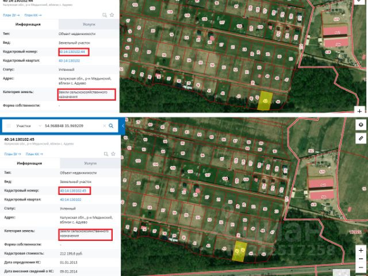The width and height of the screenshot is (368, 276).
Task: Click the upper План КК link
Action: [x=33, y=15]
